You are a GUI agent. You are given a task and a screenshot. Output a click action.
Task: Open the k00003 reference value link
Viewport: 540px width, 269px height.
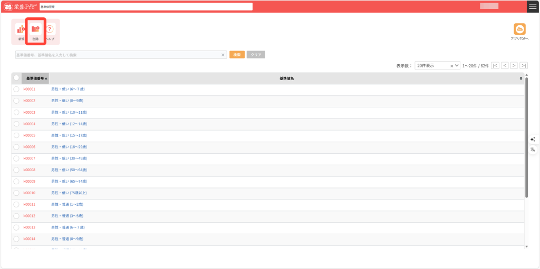coord(29,112)
